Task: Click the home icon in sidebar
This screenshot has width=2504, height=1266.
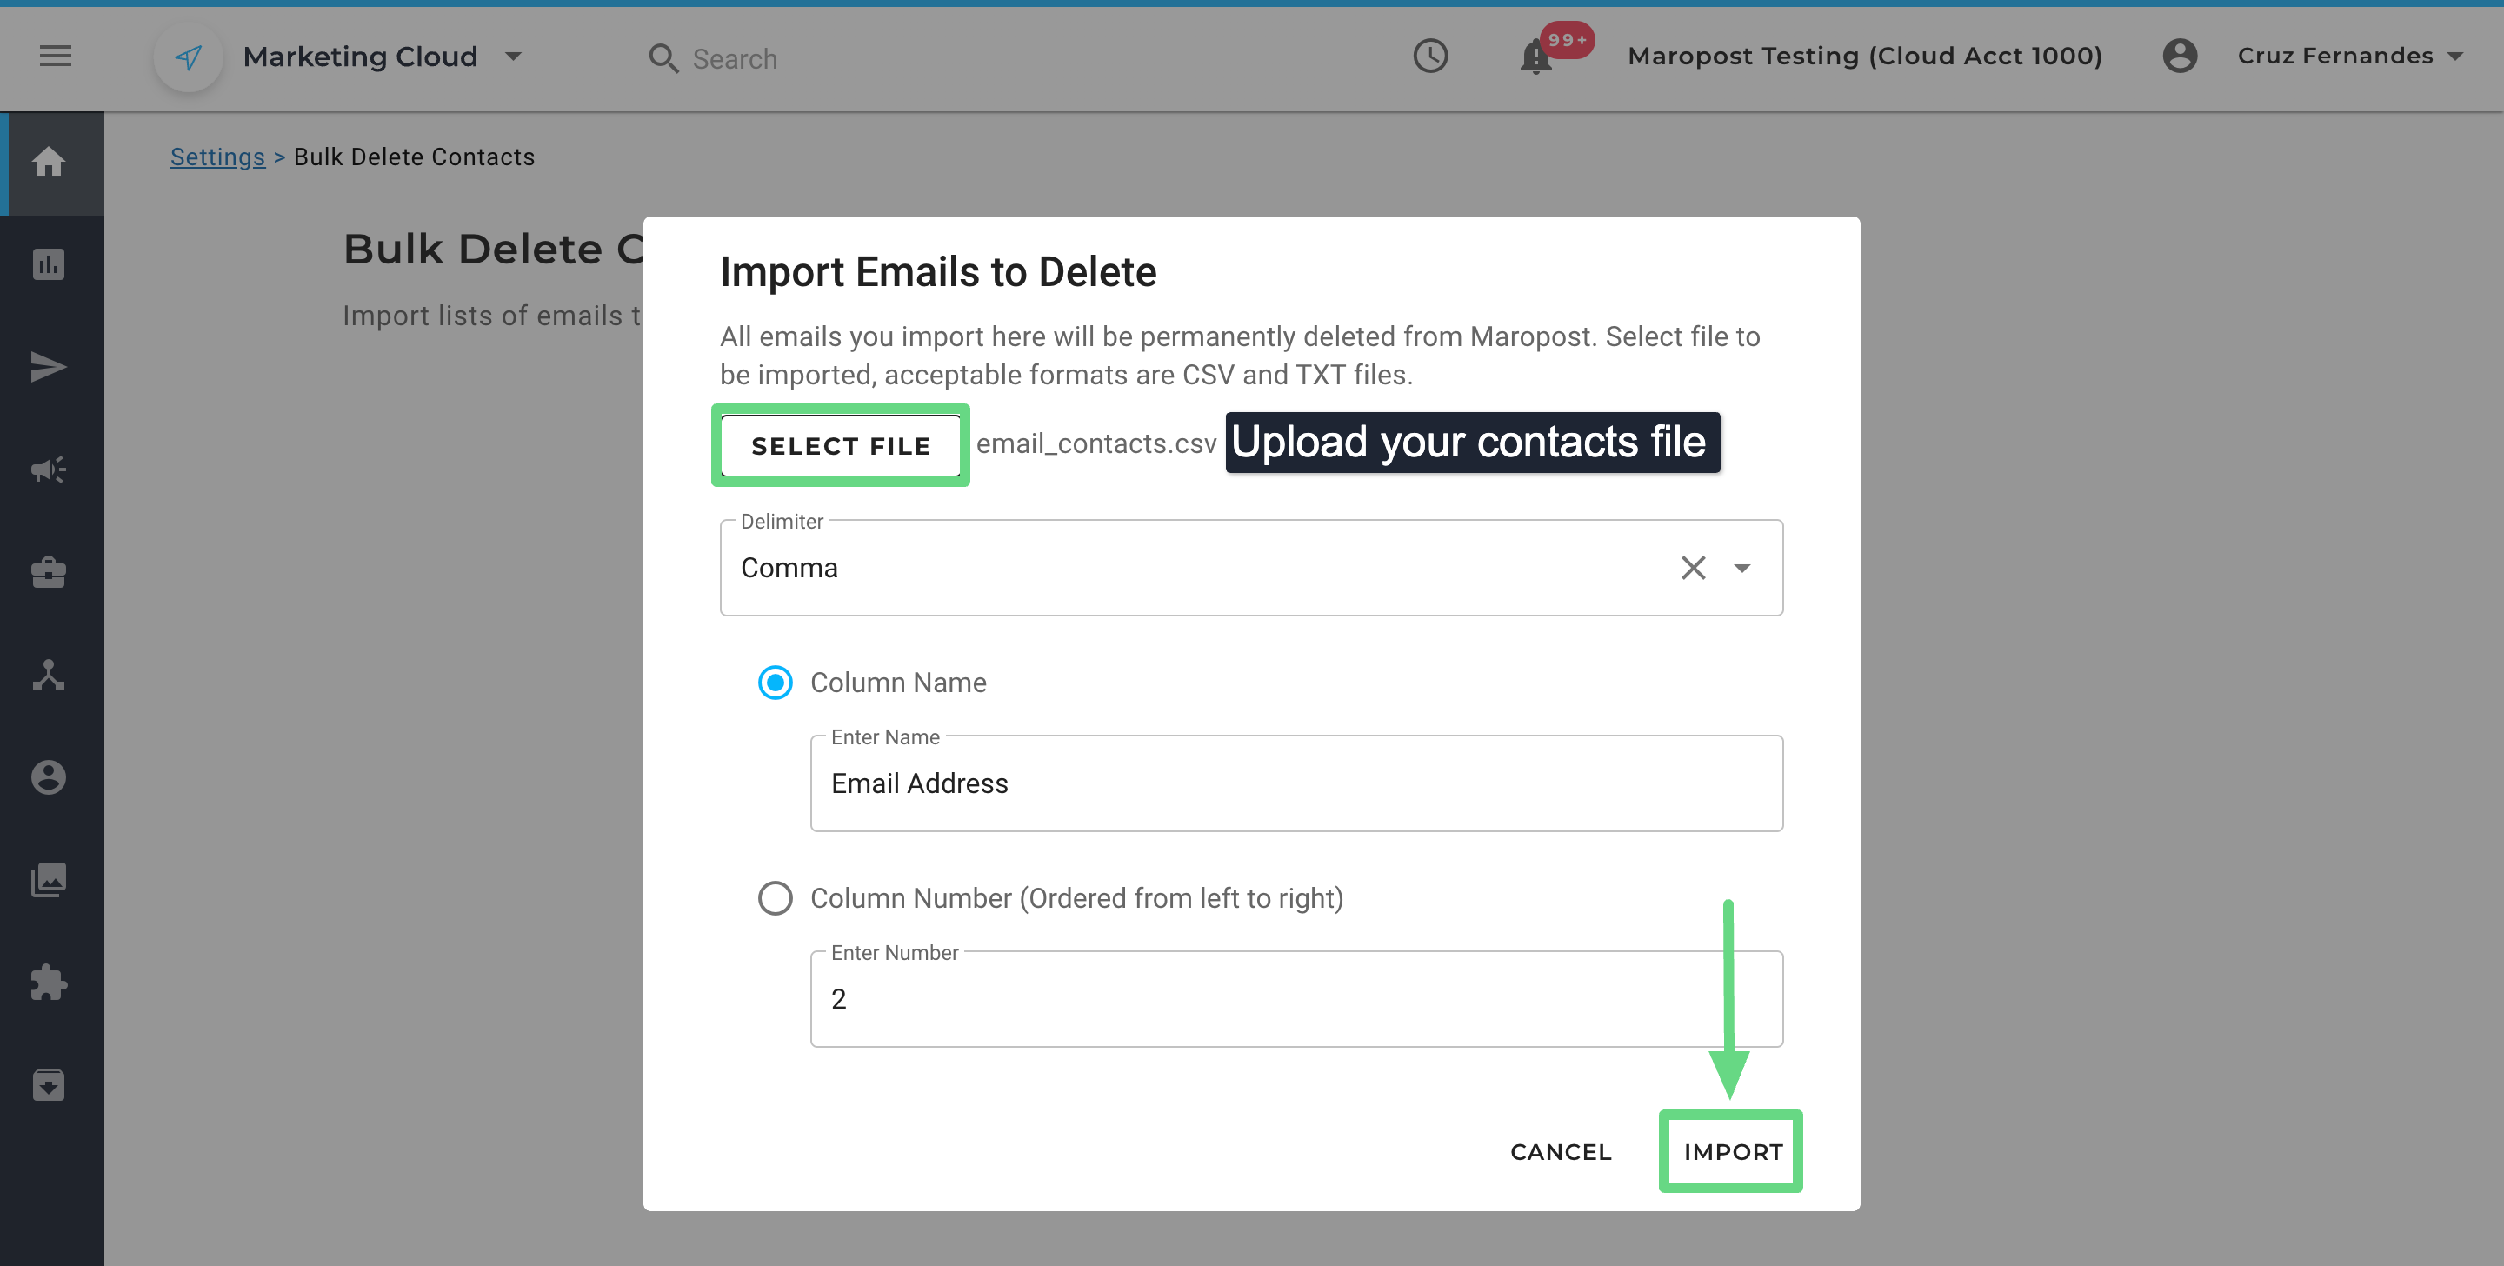Action: pyautogui.click(x=49, y=162)
